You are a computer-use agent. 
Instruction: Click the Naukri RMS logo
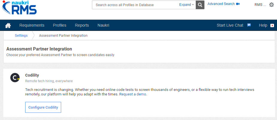pyautogui.click(x=19, y=7)
